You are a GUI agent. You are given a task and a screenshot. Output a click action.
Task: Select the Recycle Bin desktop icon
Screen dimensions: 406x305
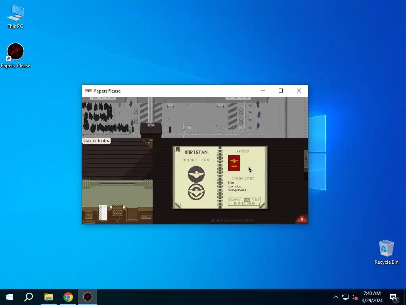386,252
